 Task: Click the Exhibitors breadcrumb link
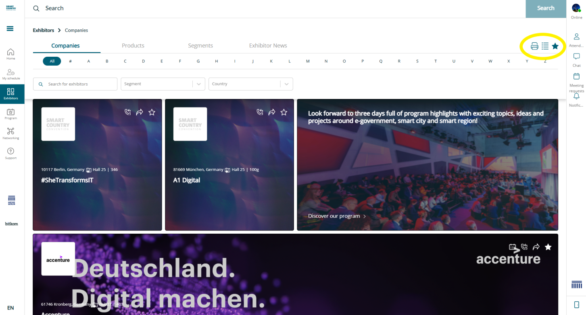click(44, 30)
